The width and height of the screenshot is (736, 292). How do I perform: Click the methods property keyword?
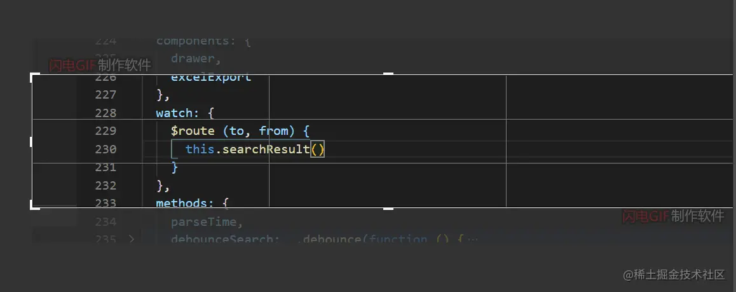(181, 204)
